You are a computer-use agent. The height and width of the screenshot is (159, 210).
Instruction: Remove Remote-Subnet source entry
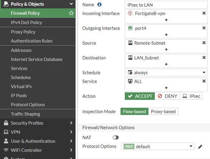coord(204,43)
